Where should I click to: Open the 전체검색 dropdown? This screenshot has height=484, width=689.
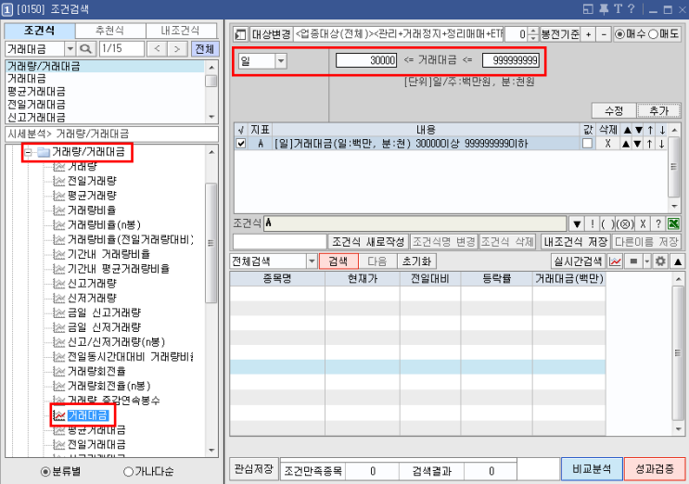click(x=312, y=261)
